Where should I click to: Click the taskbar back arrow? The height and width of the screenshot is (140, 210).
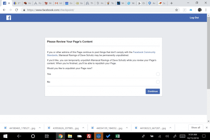pyautogui.click(x=19, y=136)
